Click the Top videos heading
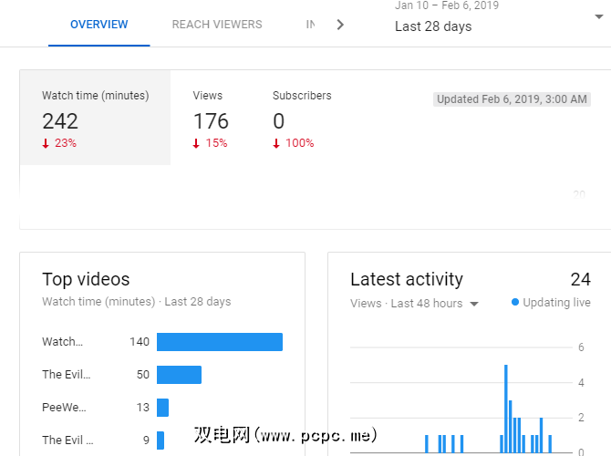 pyautogui.click(x=86, y=279)
